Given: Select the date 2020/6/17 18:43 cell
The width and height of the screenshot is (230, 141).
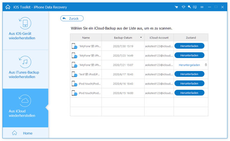Looking at the screenshot, I should (123, 74).
